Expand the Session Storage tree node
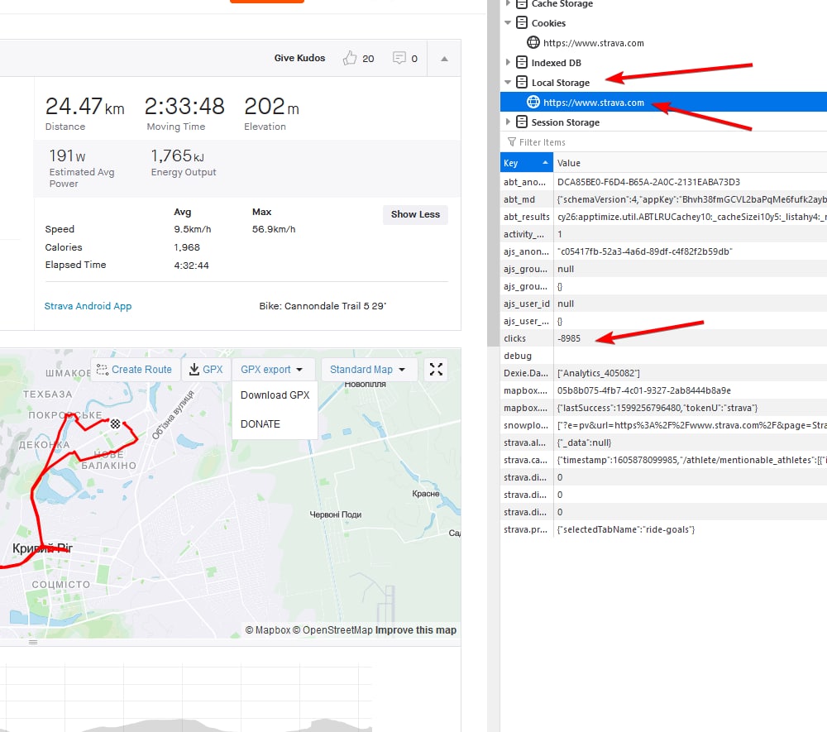Viewport: 827px width, 732px height. click(x=508, y=122)
